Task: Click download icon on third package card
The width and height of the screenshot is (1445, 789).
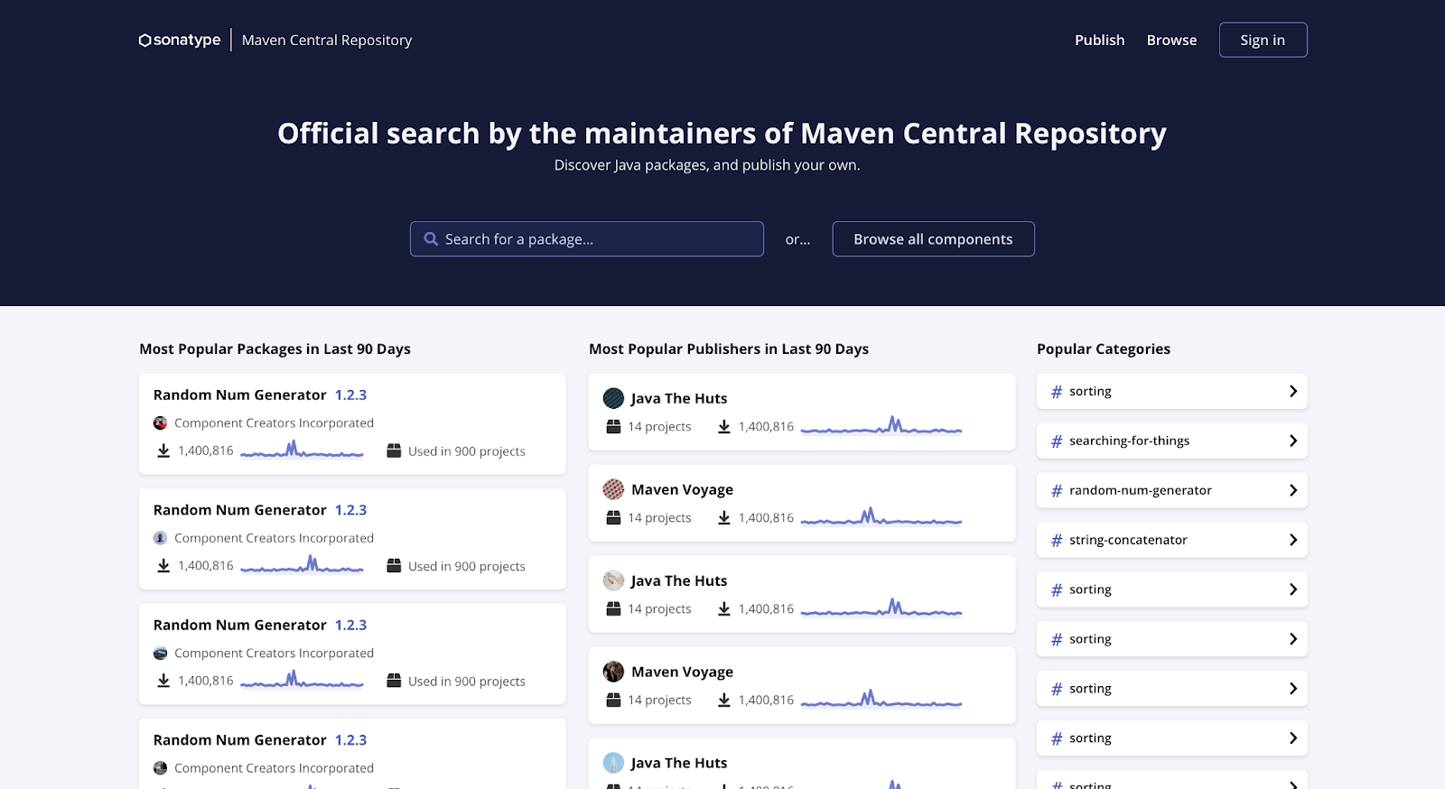Action: (163, 681)
